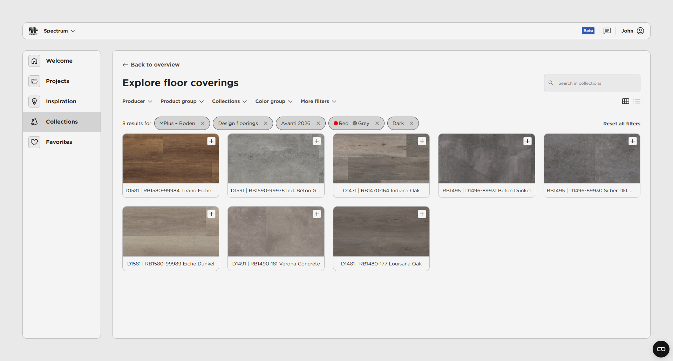Screen dimensions: 673x361
Task: Click the support chat bubble in corner
Action: pos(661,349)
